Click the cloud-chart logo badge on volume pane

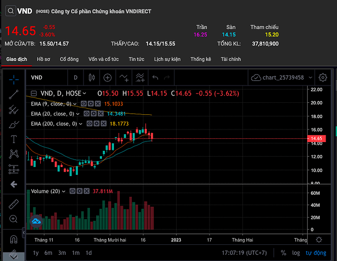tap(36, 221)
